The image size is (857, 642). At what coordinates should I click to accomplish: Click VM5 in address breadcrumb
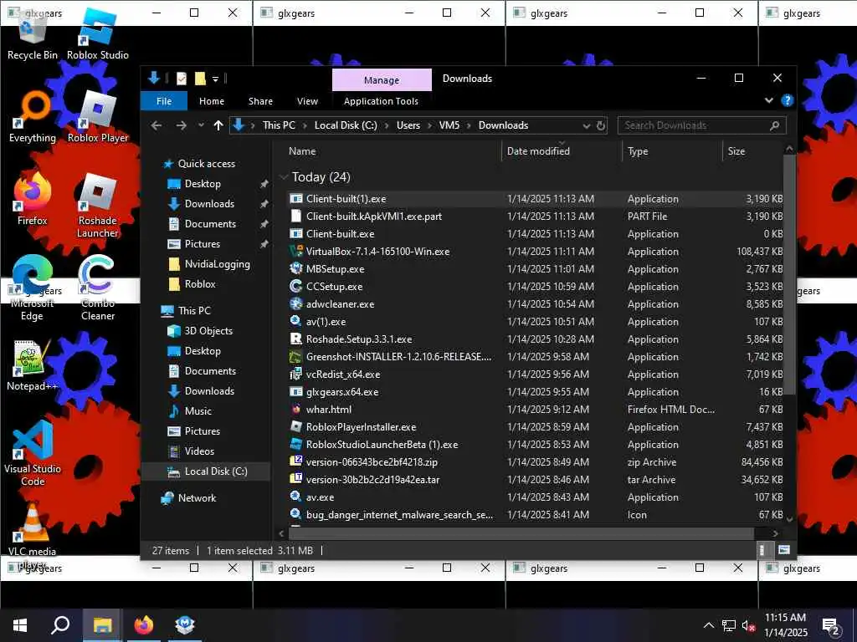449,125
